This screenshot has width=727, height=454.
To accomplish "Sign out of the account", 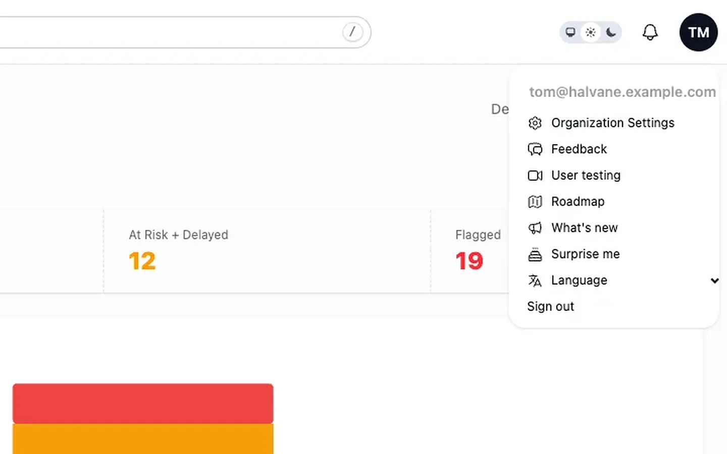I will coord(551,306).
